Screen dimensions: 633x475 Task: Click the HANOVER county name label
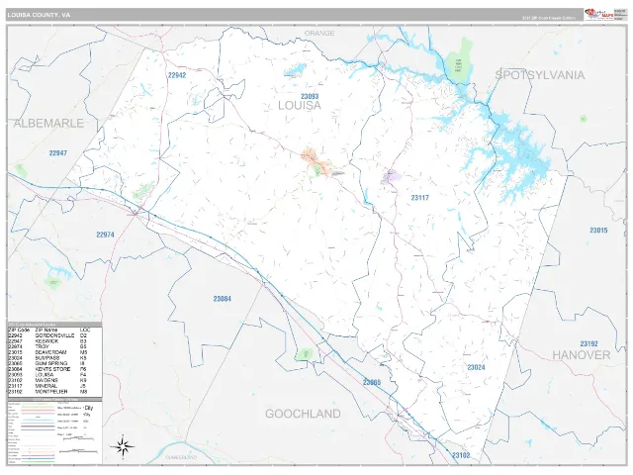click(x=582, y=355)
